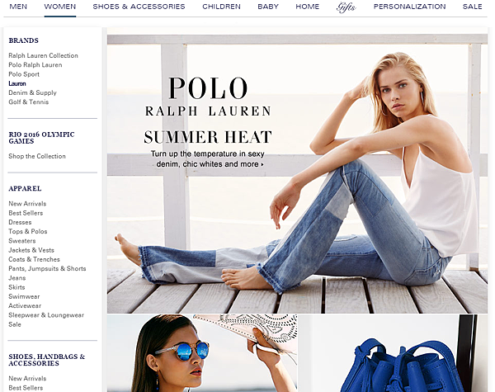Choose the Polo Sport brand
This screenshot has height=392, width=495.
(x=24, y=74)
